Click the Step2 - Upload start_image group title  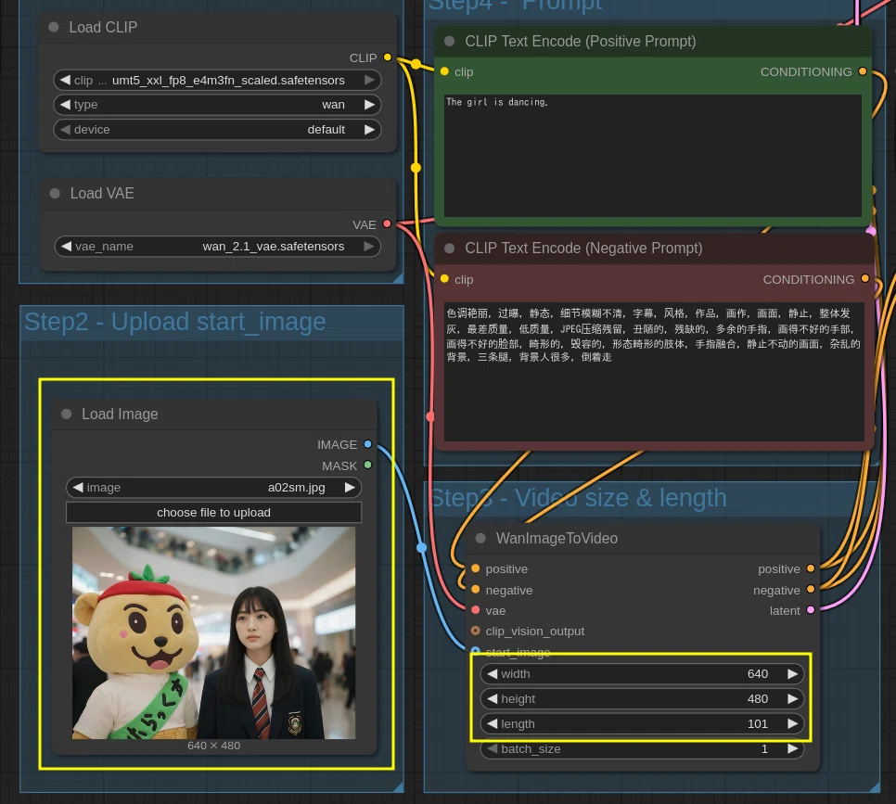[x=175, y=322]
